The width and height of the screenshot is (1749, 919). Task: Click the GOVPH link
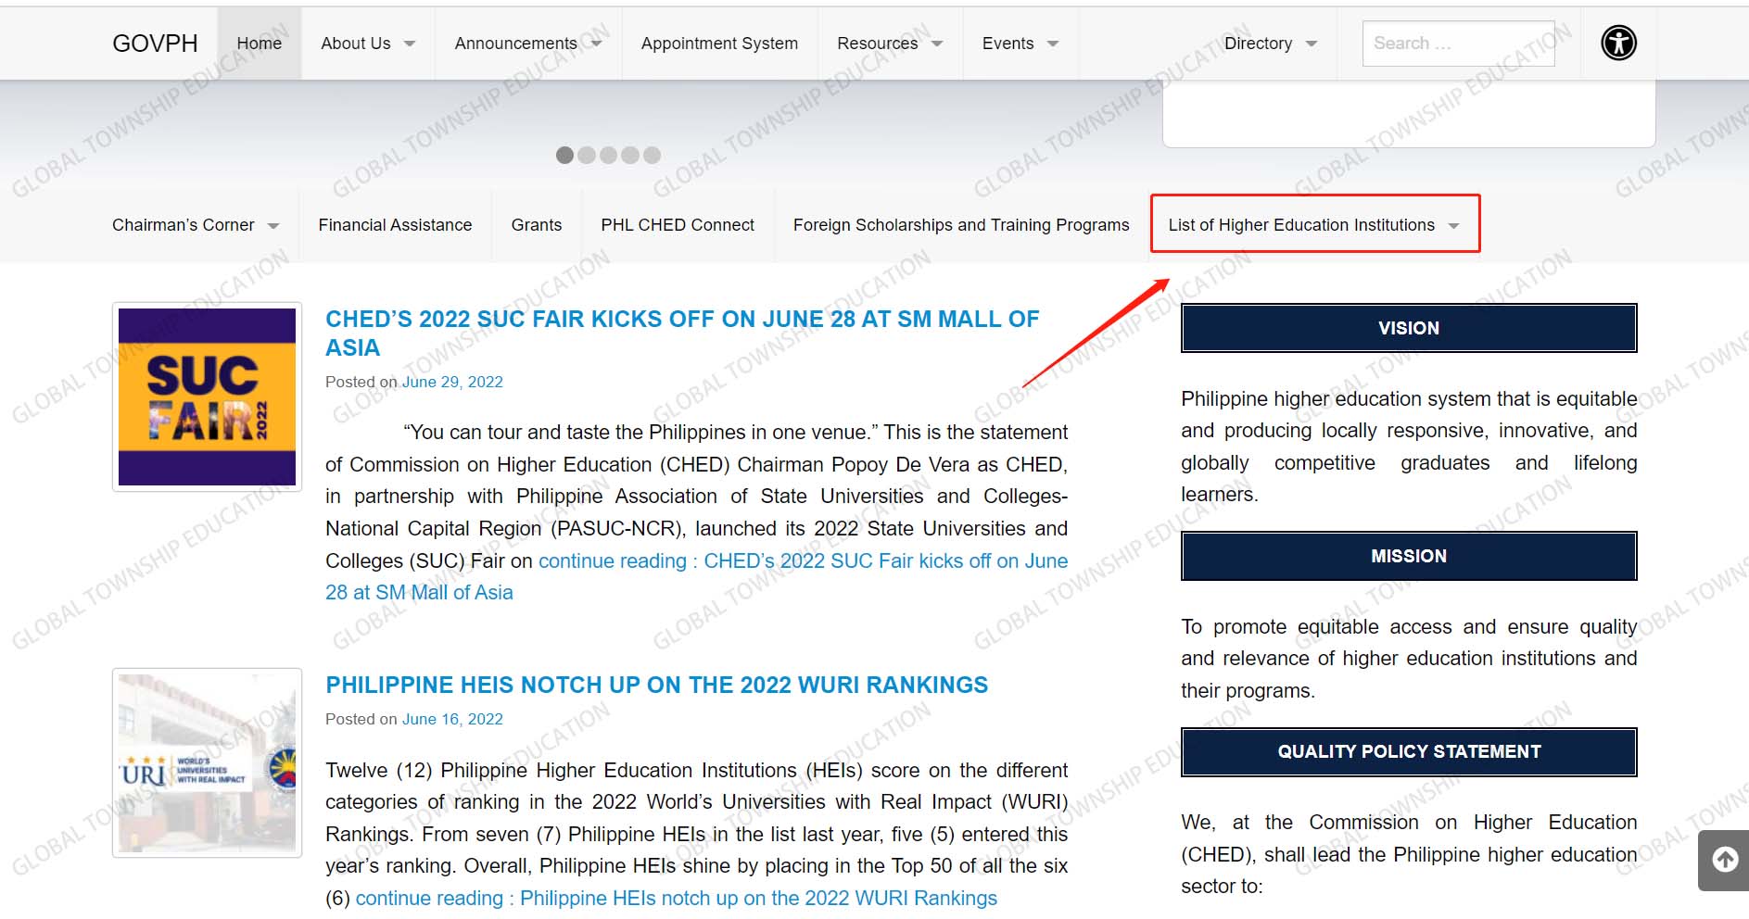(155, 44)
